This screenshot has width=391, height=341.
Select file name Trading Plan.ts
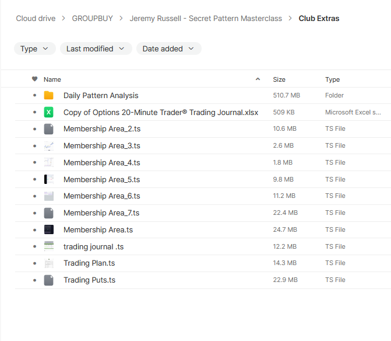coord(89,263)
